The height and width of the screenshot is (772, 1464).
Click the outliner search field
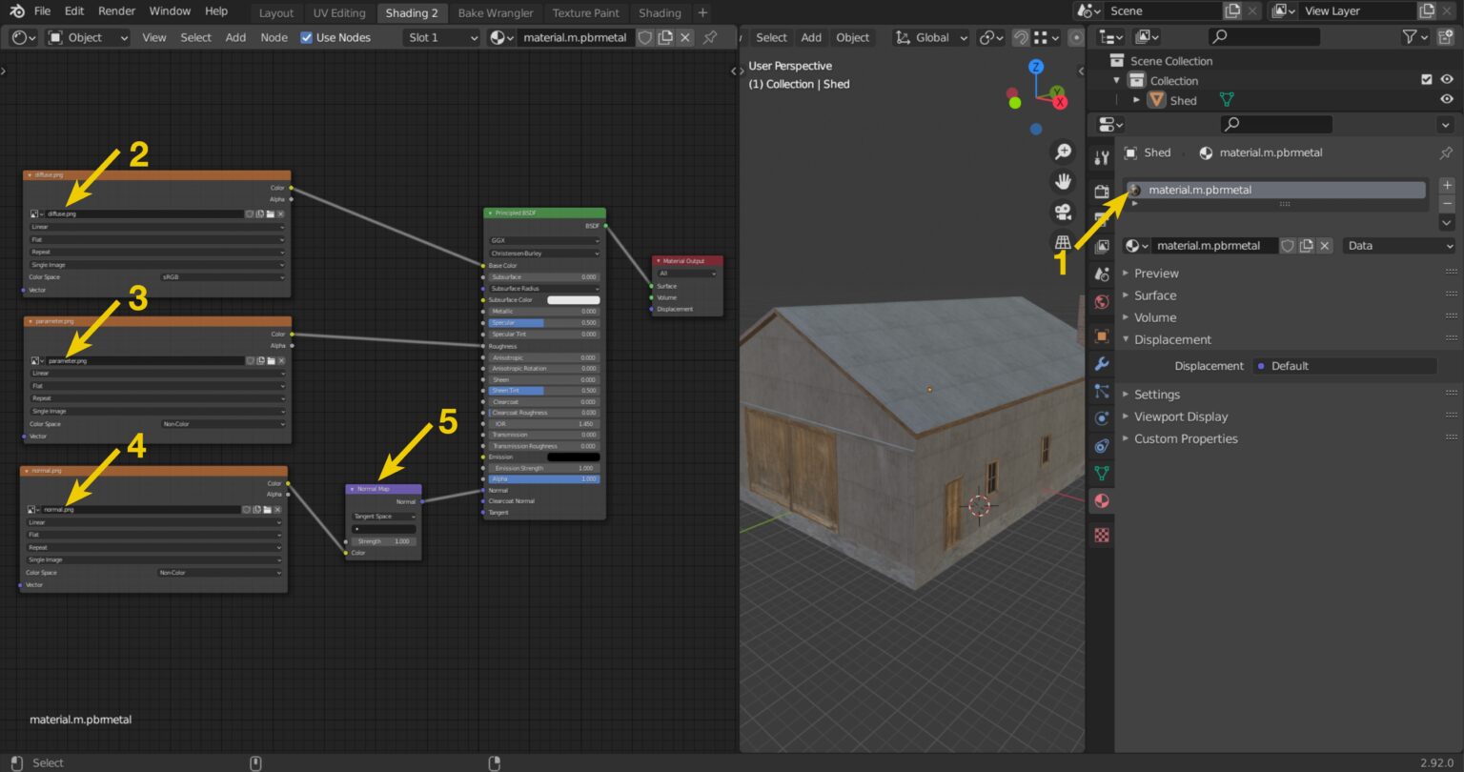1264,37
